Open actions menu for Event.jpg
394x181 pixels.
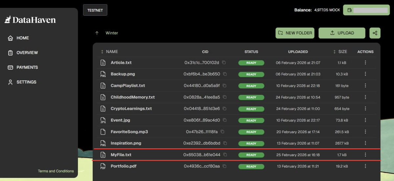pyautogui.click(x=365, y=120)
